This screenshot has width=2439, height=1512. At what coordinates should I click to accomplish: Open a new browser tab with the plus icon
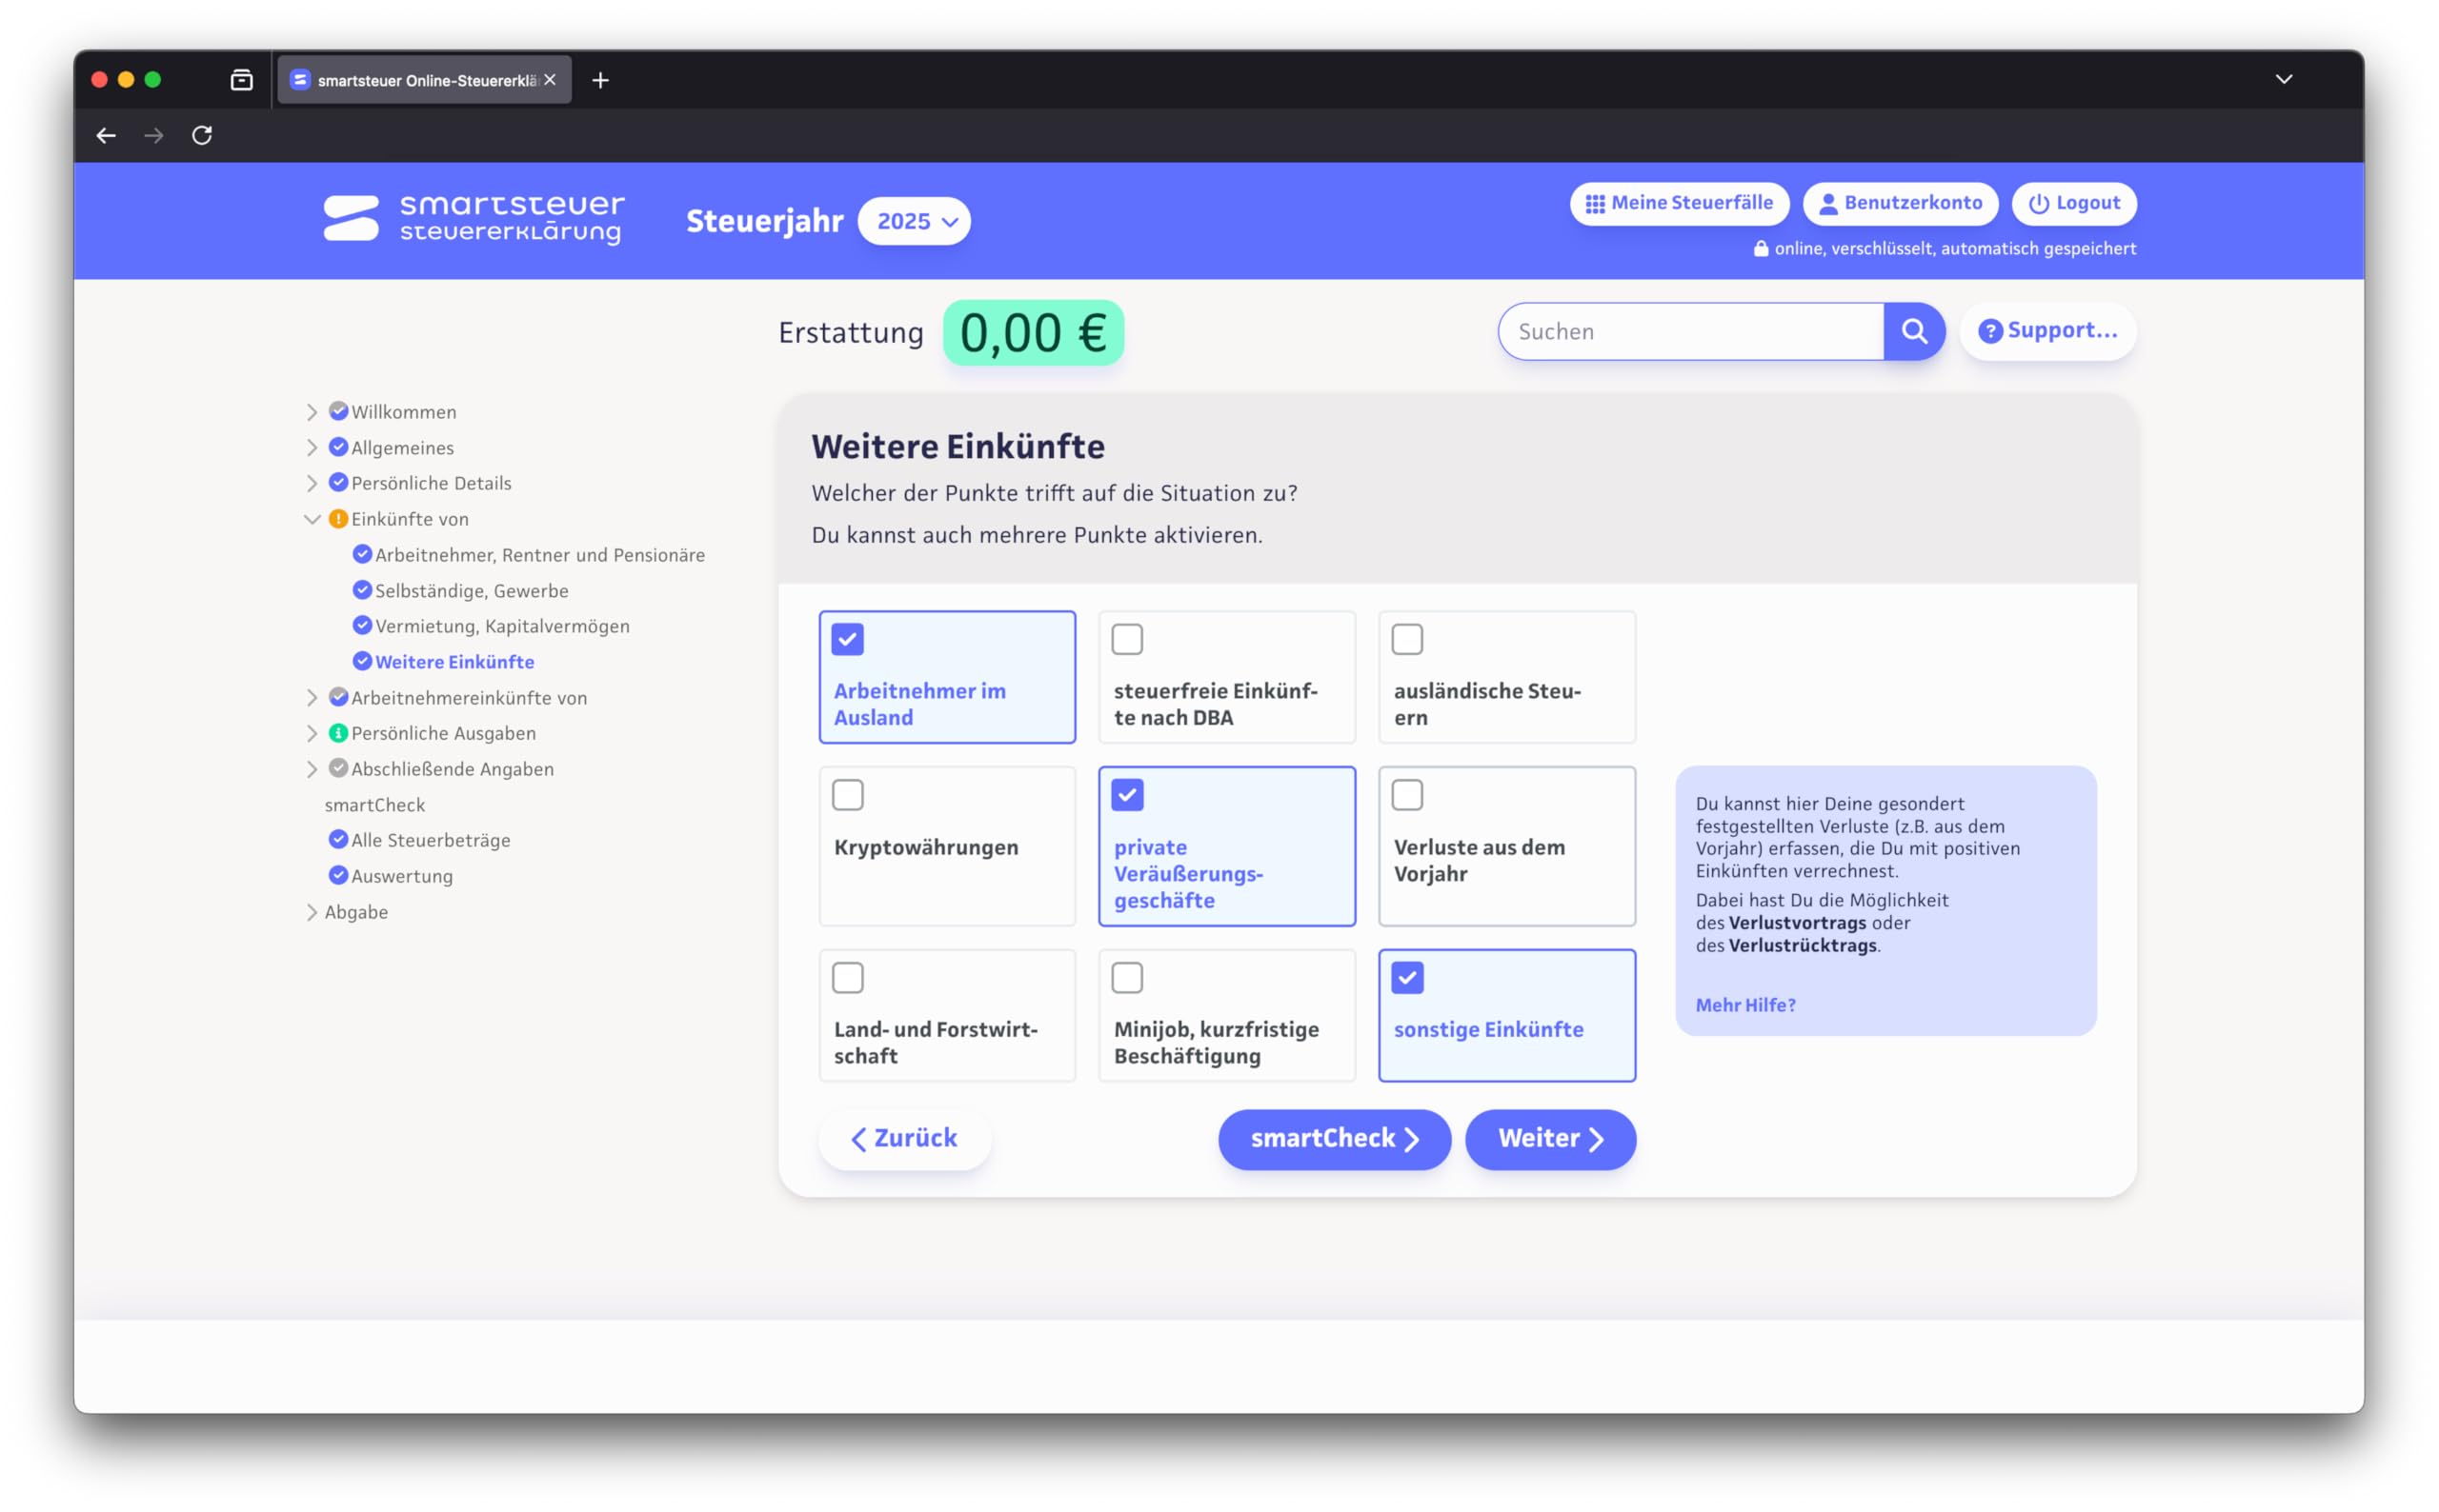pos(600,80)
